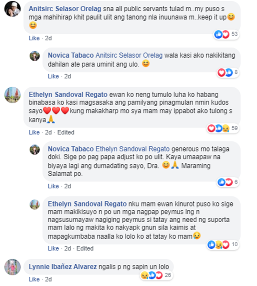Screen dimensions: 257x286
Task: Open tagged Anitsirc Selasor Orelag mention link
Action: coord(129,55)
